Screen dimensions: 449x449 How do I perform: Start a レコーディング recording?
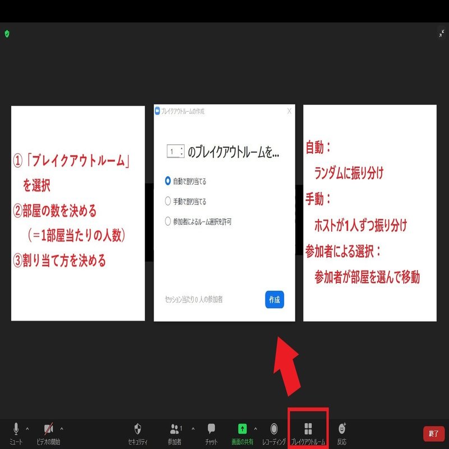click(274, 429)
